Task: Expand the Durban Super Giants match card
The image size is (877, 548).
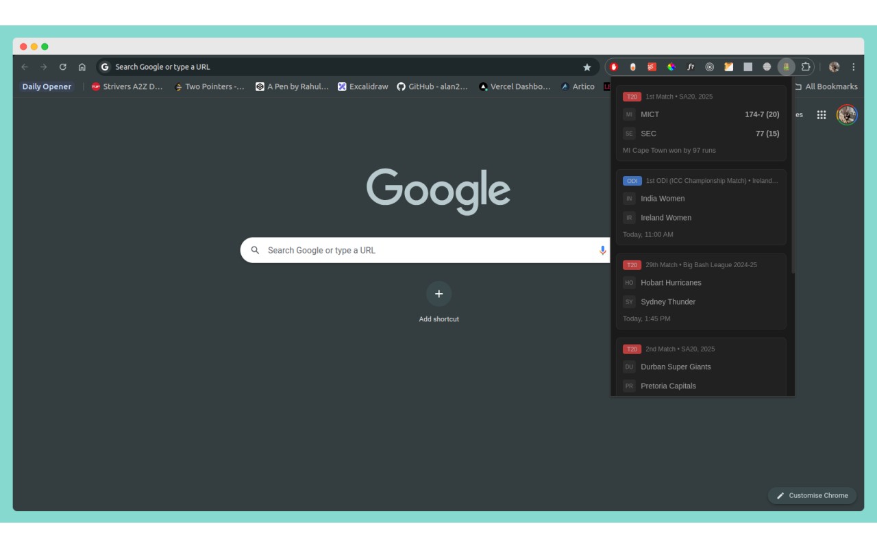Action: 701,368
